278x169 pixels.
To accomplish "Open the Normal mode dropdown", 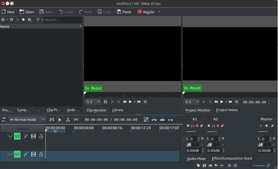I will 27,119.
